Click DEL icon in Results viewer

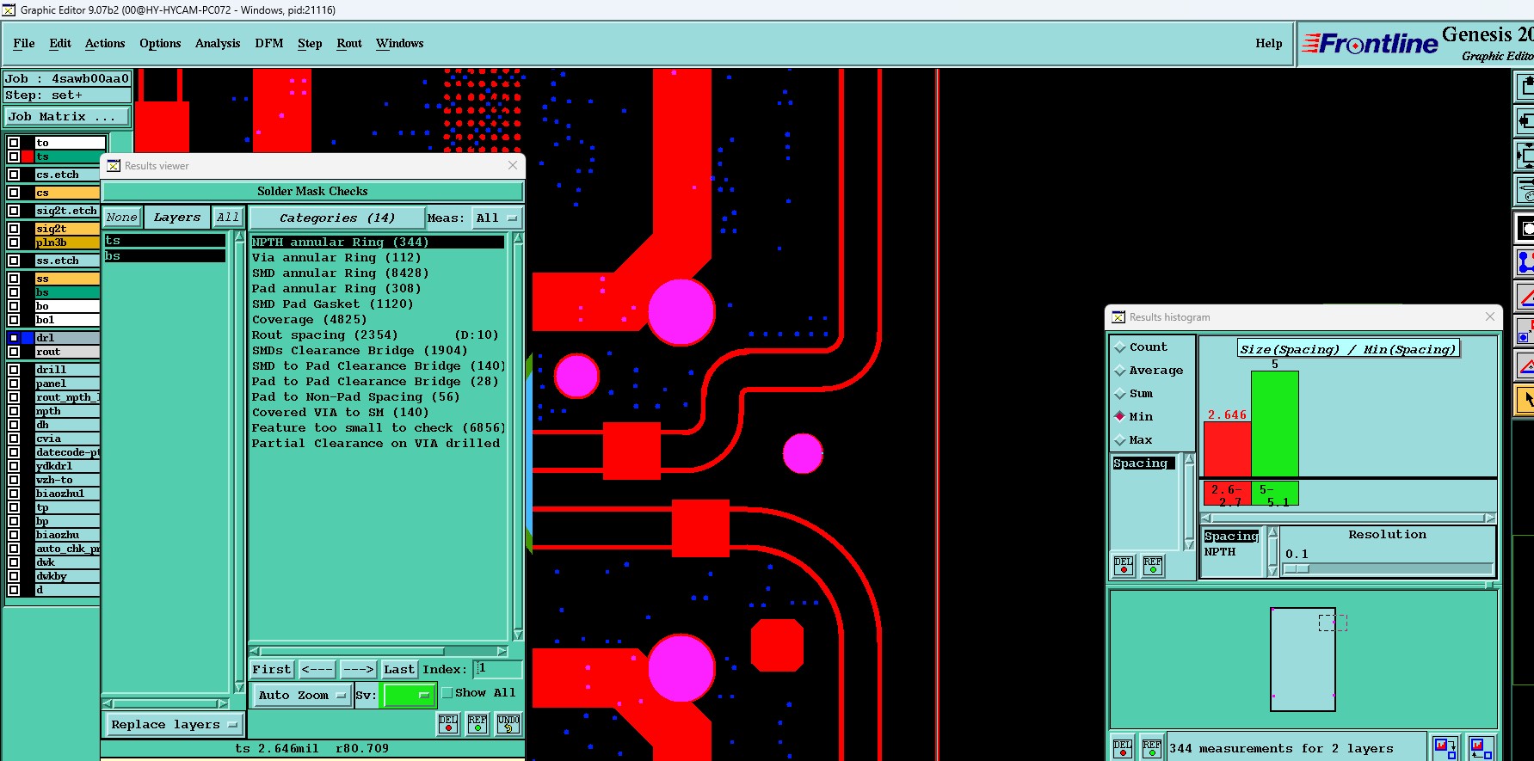[x=448, y=724]
